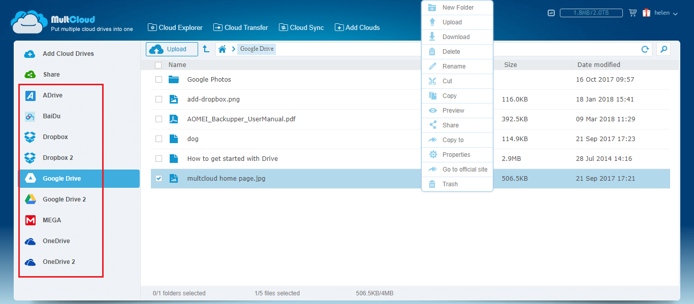Open the Cloud Transfer tab
694x304 pixels.
click(241, 28)
